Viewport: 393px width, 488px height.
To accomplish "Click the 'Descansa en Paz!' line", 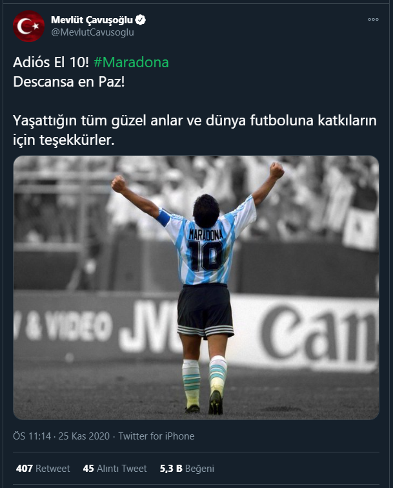I will (x=69, y=82).
